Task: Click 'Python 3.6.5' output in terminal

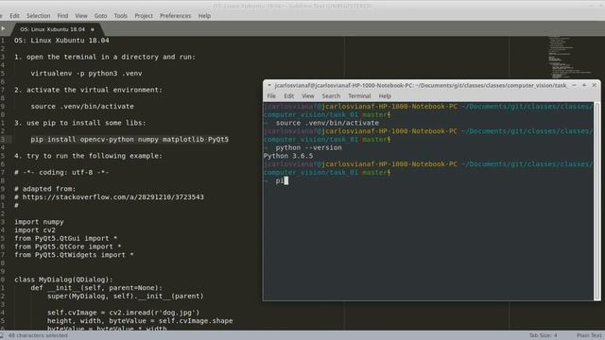Action: pyautogui.click(x=288, y=156)
